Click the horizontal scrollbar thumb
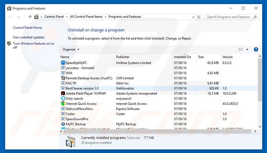267x153 pixels. pyautogui.click(x=157, y=131)
